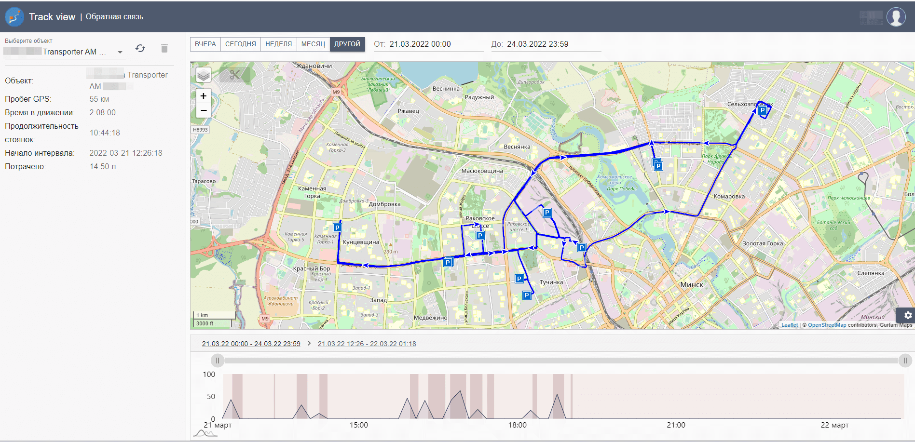Switch to the МЕСЯЦ period

tap(313, 44)
